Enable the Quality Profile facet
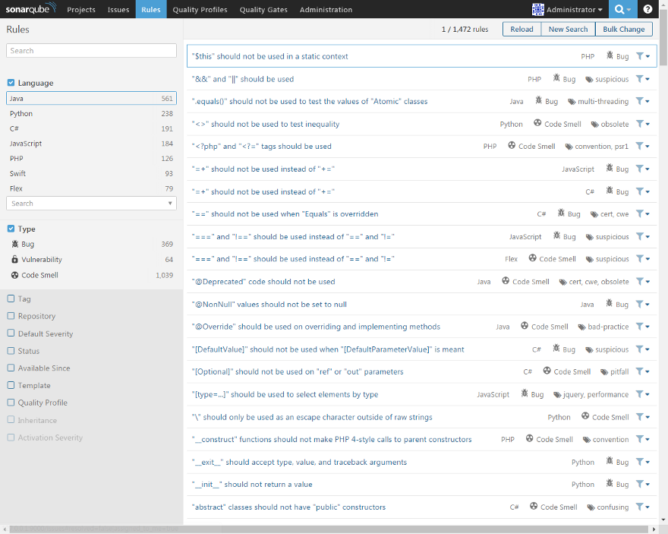The width and height of the screenshot is (668, 534). 11,403
